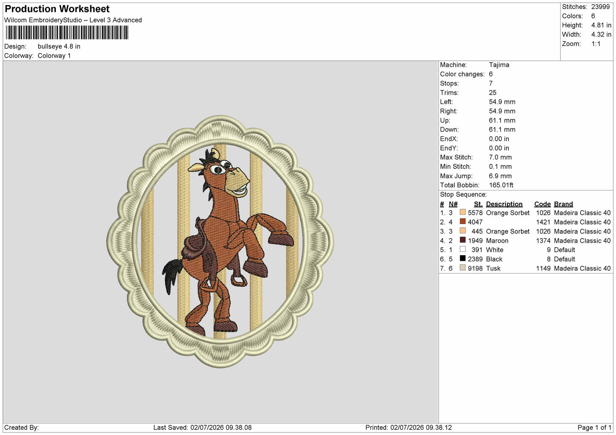The height and width of the screenshot is (435, 616).
Task: Click the Orange Sorbet swatch in stop row 3
Action: pos(463,231)
